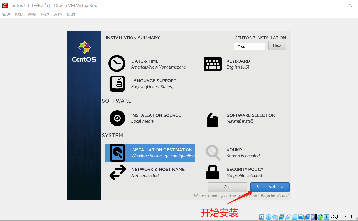358x221 pixels.
Task: Open the KDUMP magnifier icon
Action: click(213, 152)
